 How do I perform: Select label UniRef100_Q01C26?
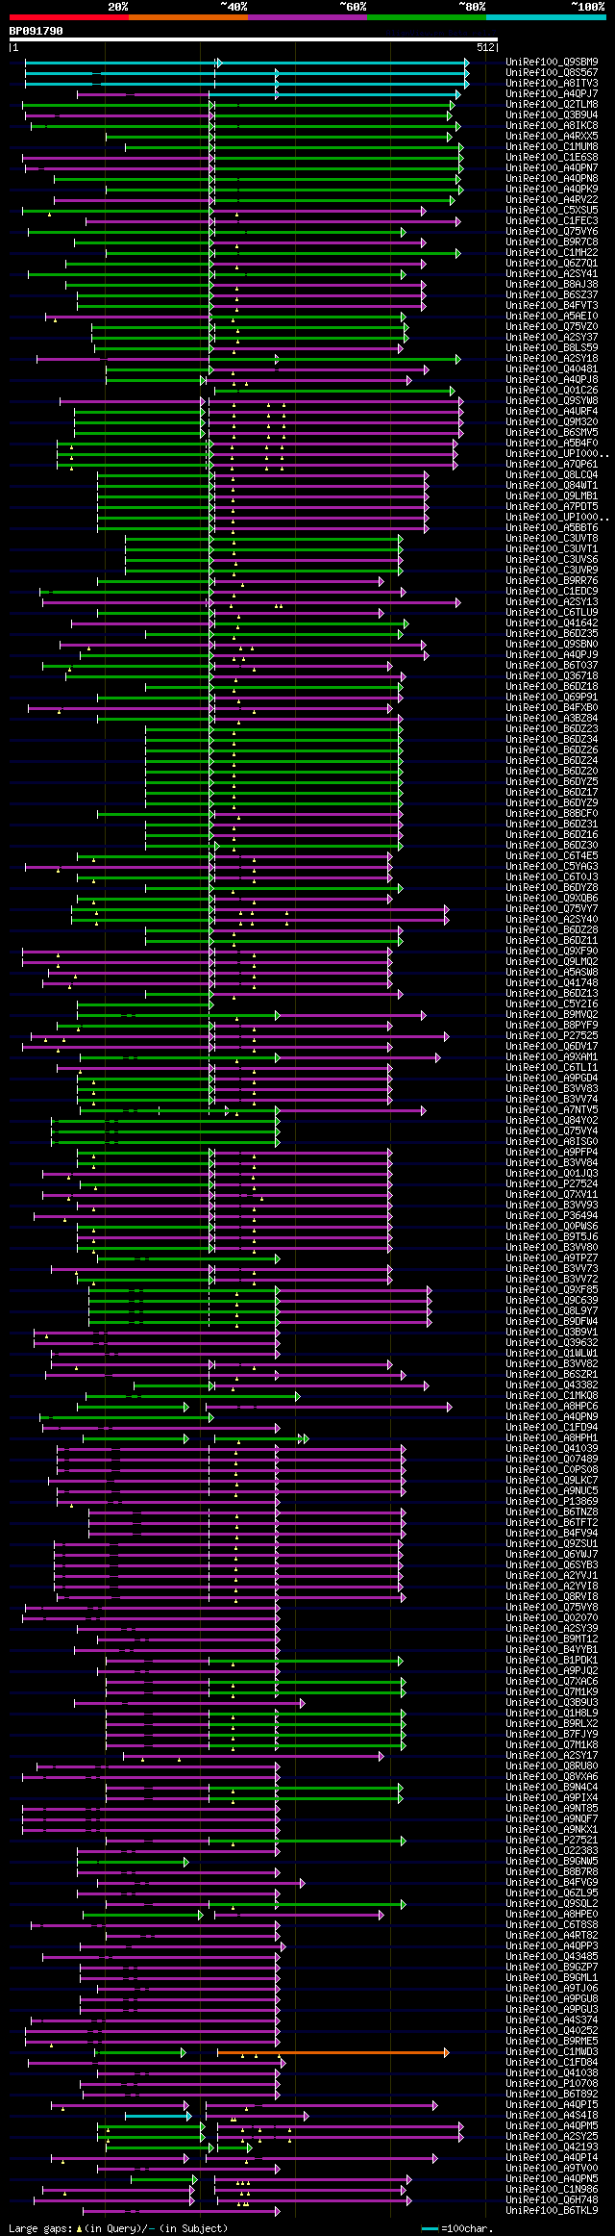click(x=552, y=391)
